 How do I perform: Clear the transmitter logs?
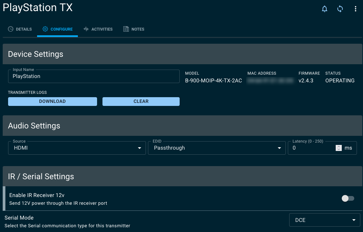(x=141, y=101)
